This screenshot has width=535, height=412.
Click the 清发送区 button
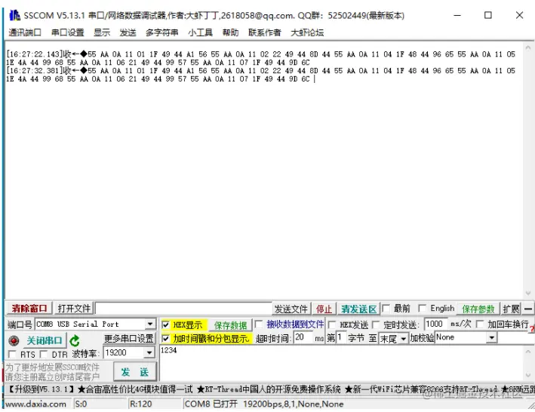pyautogui.click(x=358, y=309)
